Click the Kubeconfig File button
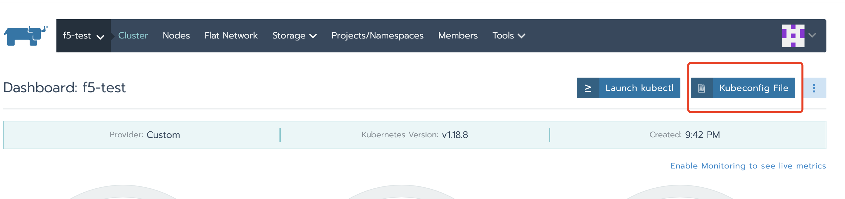Image resolution: width=845 pixels, height=199 pixels. [x=743, y=88]
